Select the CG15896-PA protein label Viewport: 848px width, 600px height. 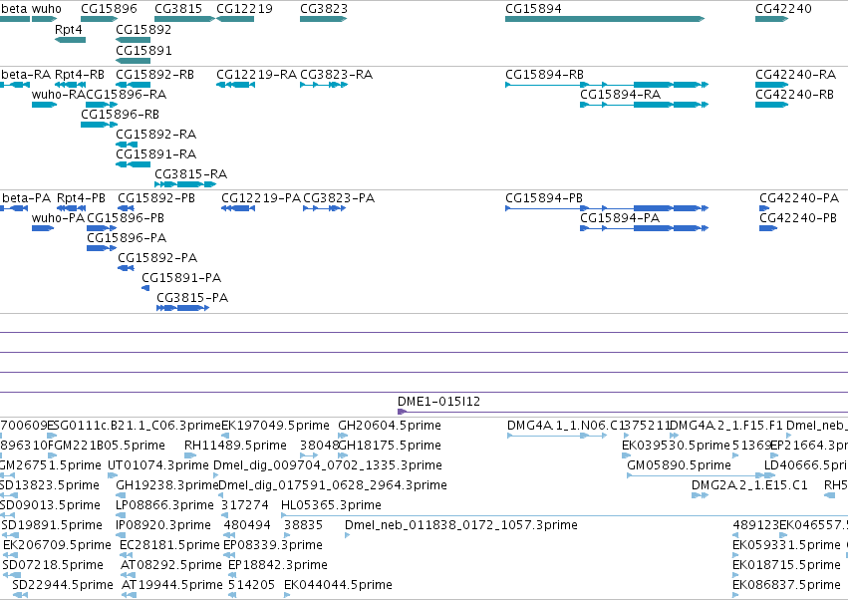127,238
